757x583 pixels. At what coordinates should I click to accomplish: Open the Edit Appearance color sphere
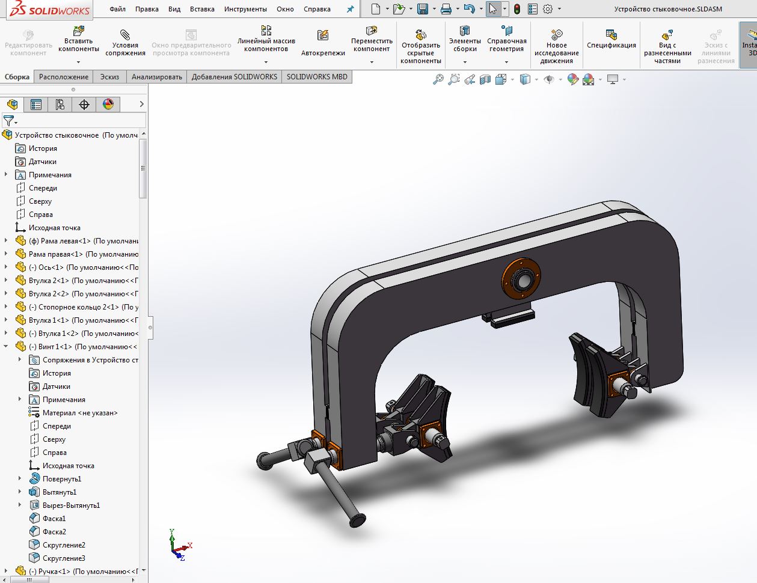572,79
